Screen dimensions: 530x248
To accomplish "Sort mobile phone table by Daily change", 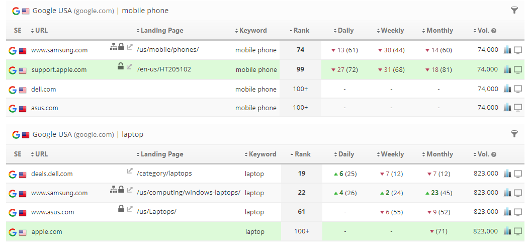I will pyautogui.click(x=343, y=31).
